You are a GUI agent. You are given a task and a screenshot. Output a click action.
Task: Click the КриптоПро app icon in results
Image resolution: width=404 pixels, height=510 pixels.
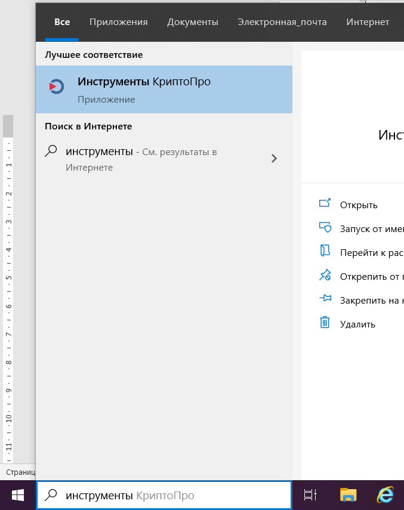[x=56, y=86]
